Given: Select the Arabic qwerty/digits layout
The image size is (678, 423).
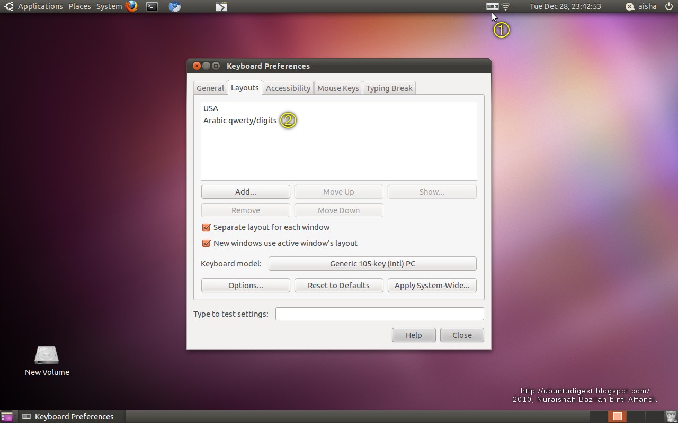Looking at the screenshot, I should tap(239, 120).
